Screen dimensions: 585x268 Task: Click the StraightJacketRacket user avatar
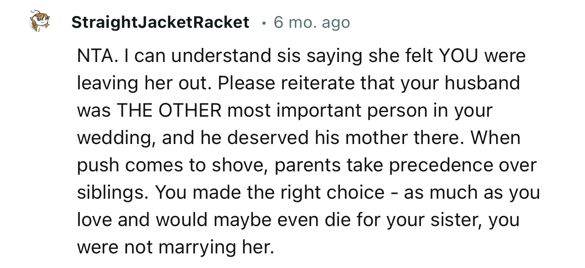[x=40, y=22]
